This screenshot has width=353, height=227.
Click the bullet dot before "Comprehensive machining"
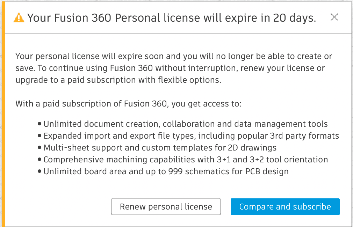point(39,160)
